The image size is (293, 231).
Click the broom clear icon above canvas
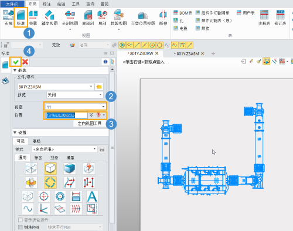coord(259,62)
